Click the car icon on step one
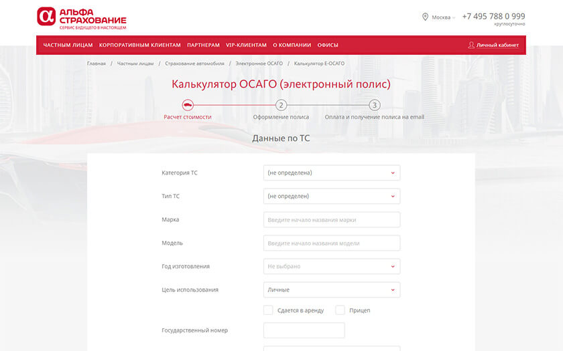This screenshot has width=563, height=351. (188, 105)
